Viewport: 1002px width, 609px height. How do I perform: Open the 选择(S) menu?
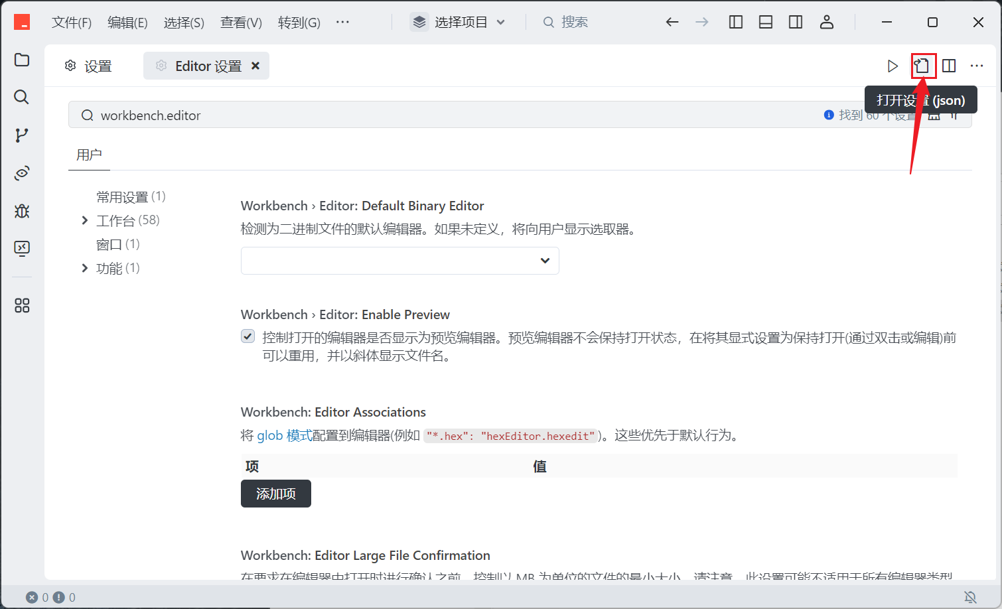pos(184,23)
